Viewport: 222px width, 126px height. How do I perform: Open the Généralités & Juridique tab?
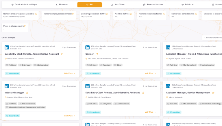(24, 5)
